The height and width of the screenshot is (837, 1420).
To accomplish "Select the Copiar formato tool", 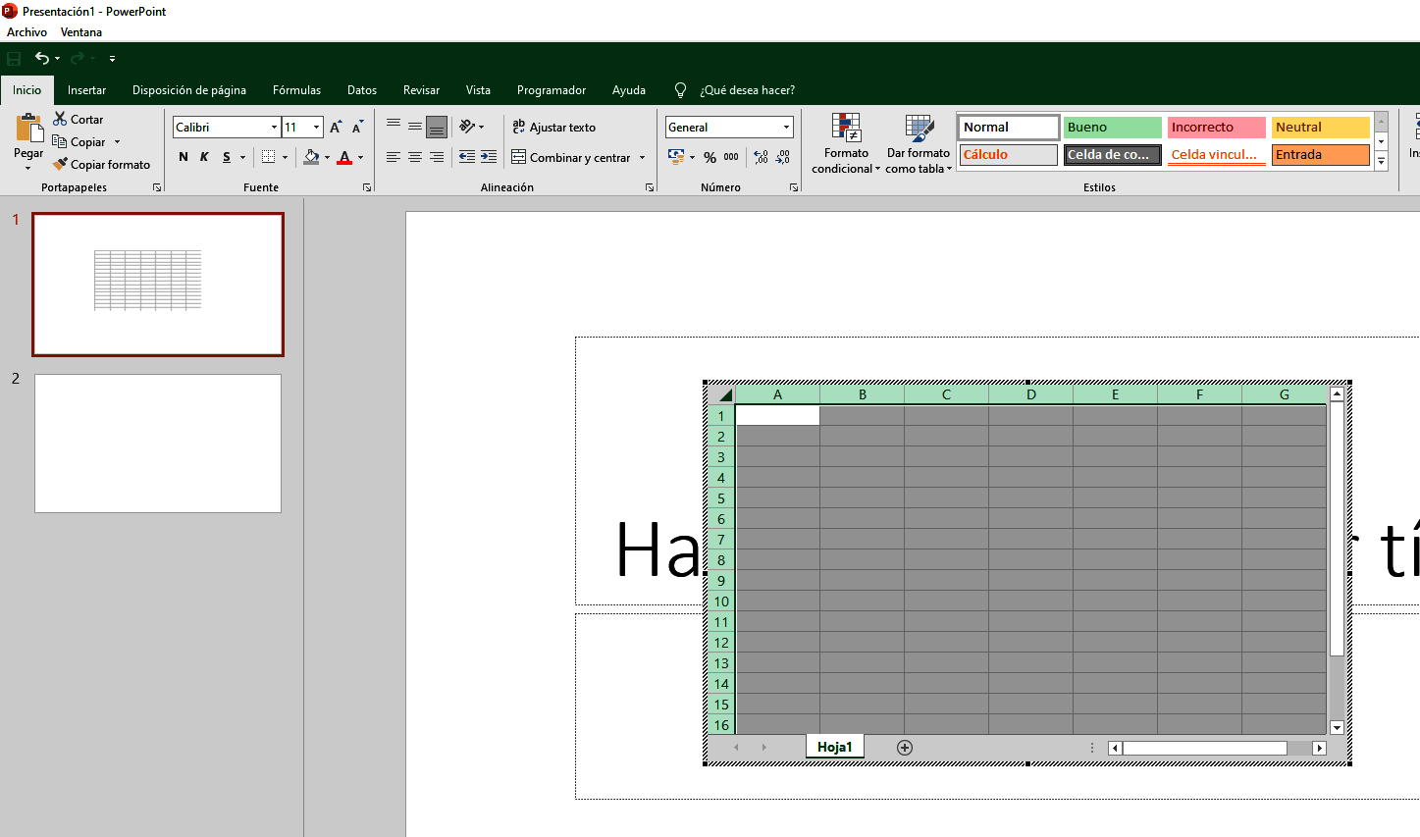I will point(103,164).
